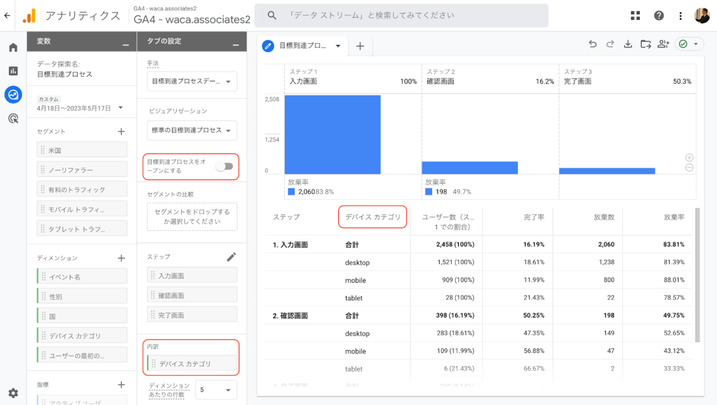Open the ビジュアリゼーション dropdown

click(192, 130)
